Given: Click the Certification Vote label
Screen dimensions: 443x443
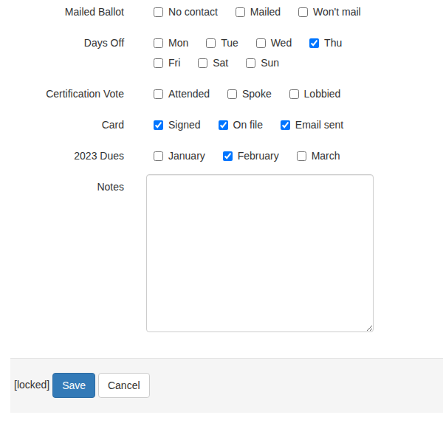Looking at the screenshot, I should click(85, 94).
